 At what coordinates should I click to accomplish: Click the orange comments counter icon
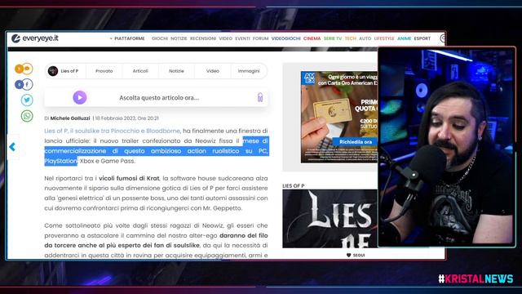(24, 69)
